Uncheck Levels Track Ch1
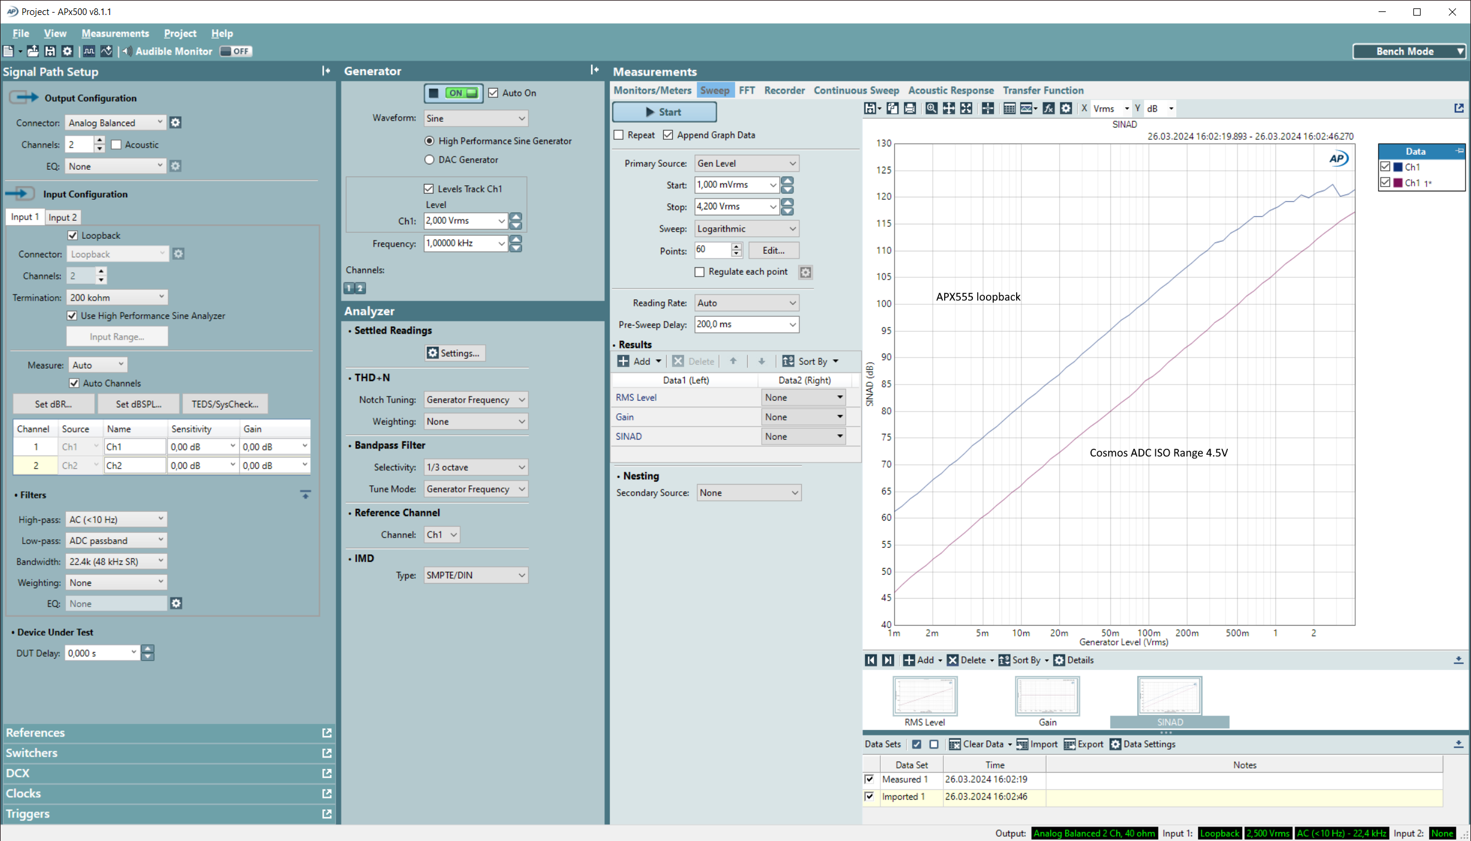This screenshot has height=841, width=1471. coord(429,189)
